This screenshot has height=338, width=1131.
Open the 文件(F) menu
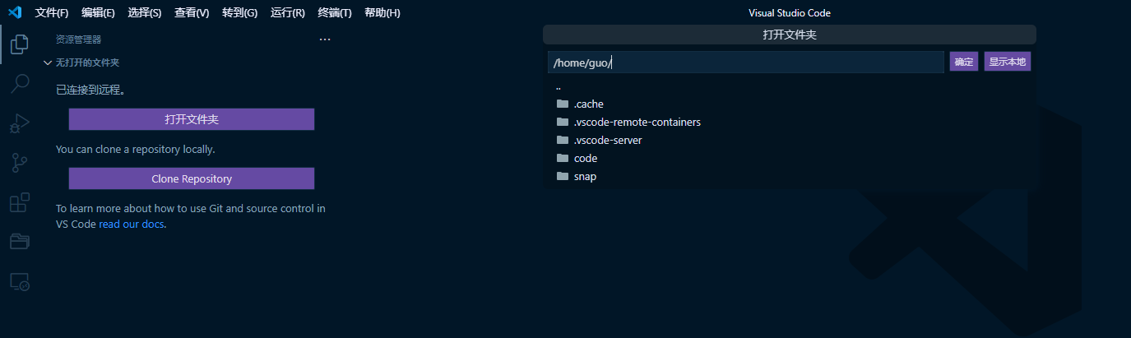pos(52,13)
